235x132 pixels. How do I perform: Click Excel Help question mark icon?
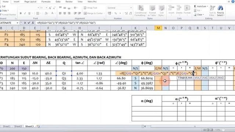point(233,1)
